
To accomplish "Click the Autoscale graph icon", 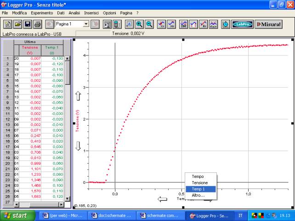I will (x=129, y=24).
